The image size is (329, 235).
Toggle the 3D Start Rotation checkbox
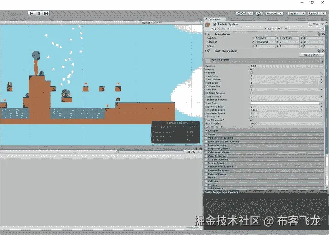251,93
